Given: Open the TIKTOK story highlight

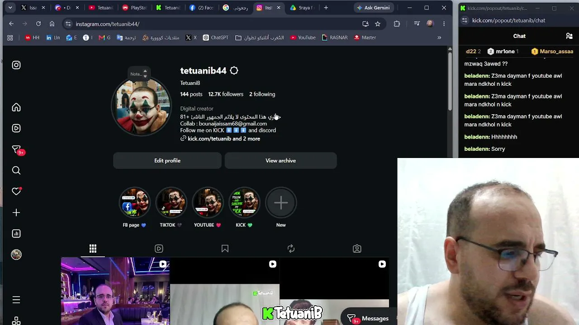Looking at the screenshot, I should (x=171, y=203).
